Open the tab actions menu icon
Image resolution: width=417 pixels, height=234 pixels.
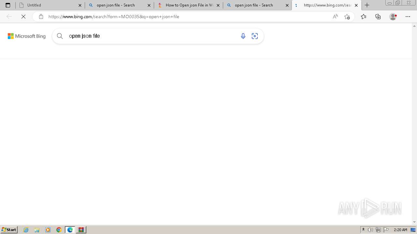pos(8,5)
